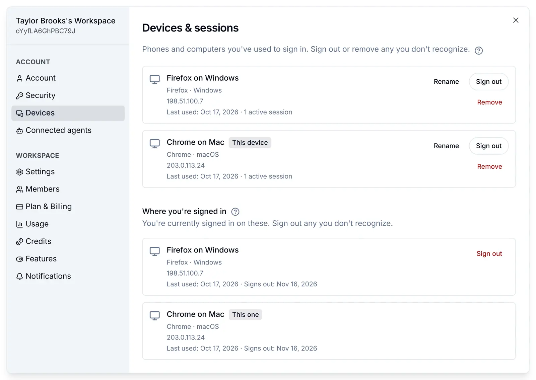Click the Settings gear icon
536x380 pixels.
click(19, 172)
